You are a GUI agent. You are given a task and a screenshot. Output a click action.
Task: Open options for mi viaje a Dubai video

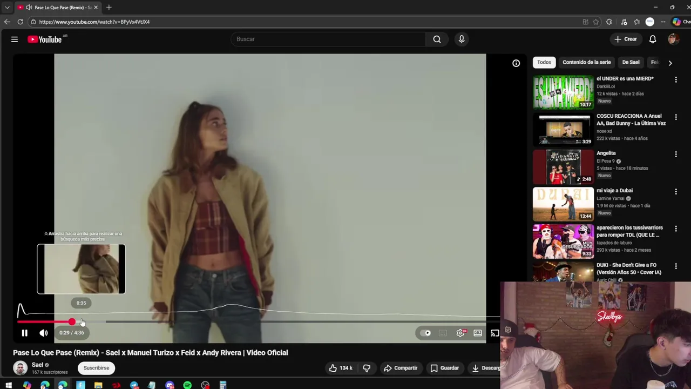[x=675, y=192]
